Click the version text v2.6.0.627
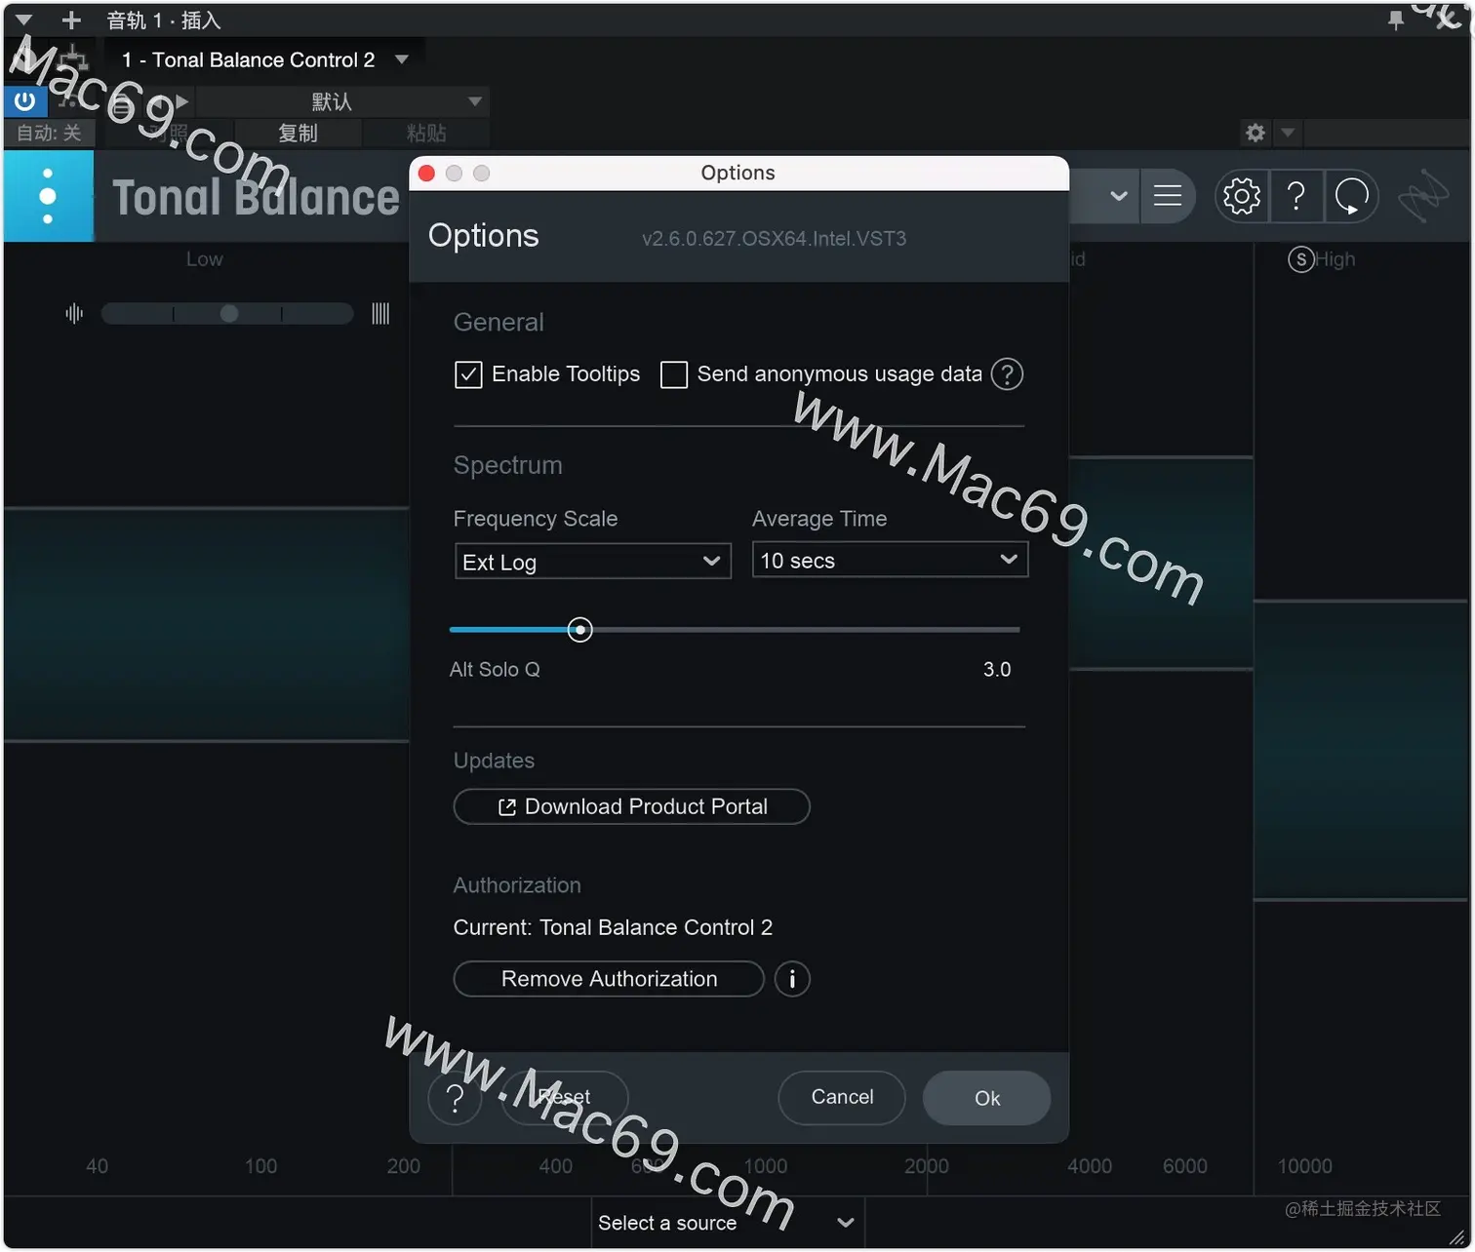 774,238
